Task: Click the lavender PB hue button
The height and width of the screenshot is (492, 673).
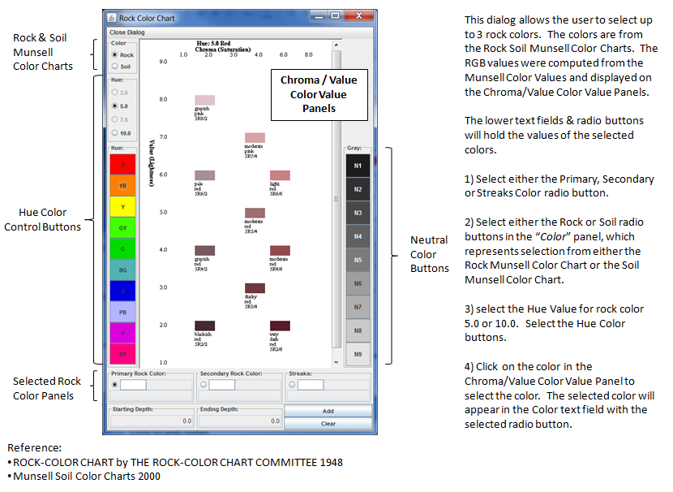Action: click(122, 312)
